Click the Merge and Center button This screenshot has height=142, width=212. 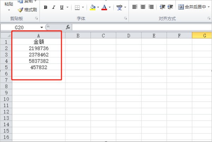[x=192, y=7]
